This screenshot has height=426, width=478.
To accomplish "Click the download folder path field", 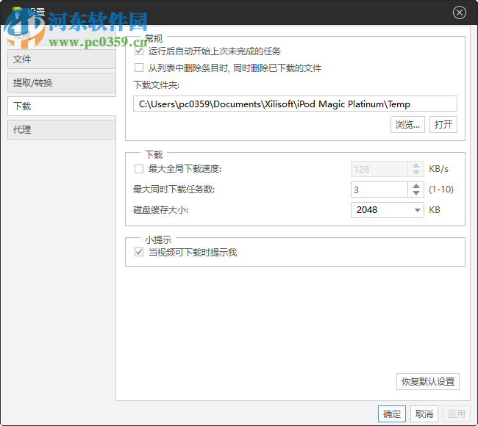I will click(x=295, y=104).
